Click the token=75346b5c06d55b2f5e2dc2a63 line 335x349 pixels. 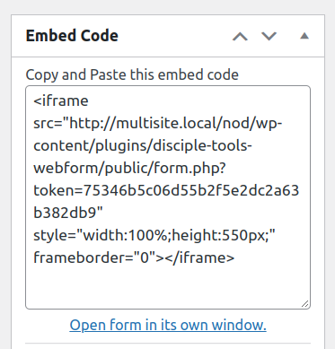coord(166,190)
